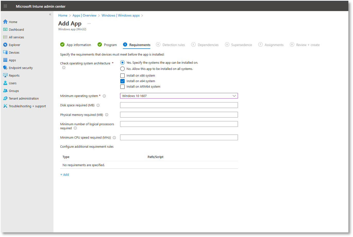Open Minimum operating system dropdown
Image resolution: width=353 pixels, height=237 pixels.
click(179, 96)
